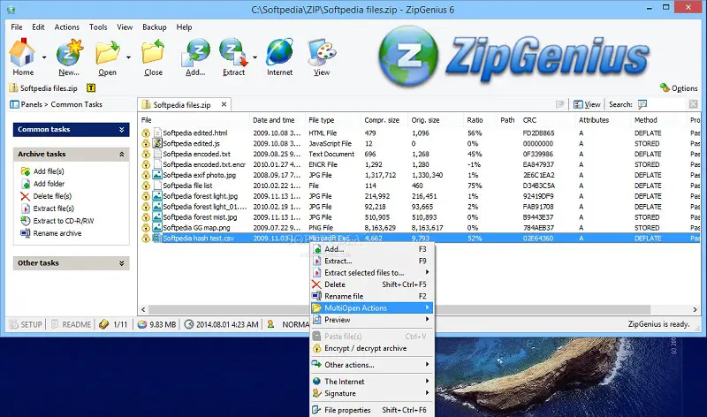Open the Help menu

coord(184,27)
